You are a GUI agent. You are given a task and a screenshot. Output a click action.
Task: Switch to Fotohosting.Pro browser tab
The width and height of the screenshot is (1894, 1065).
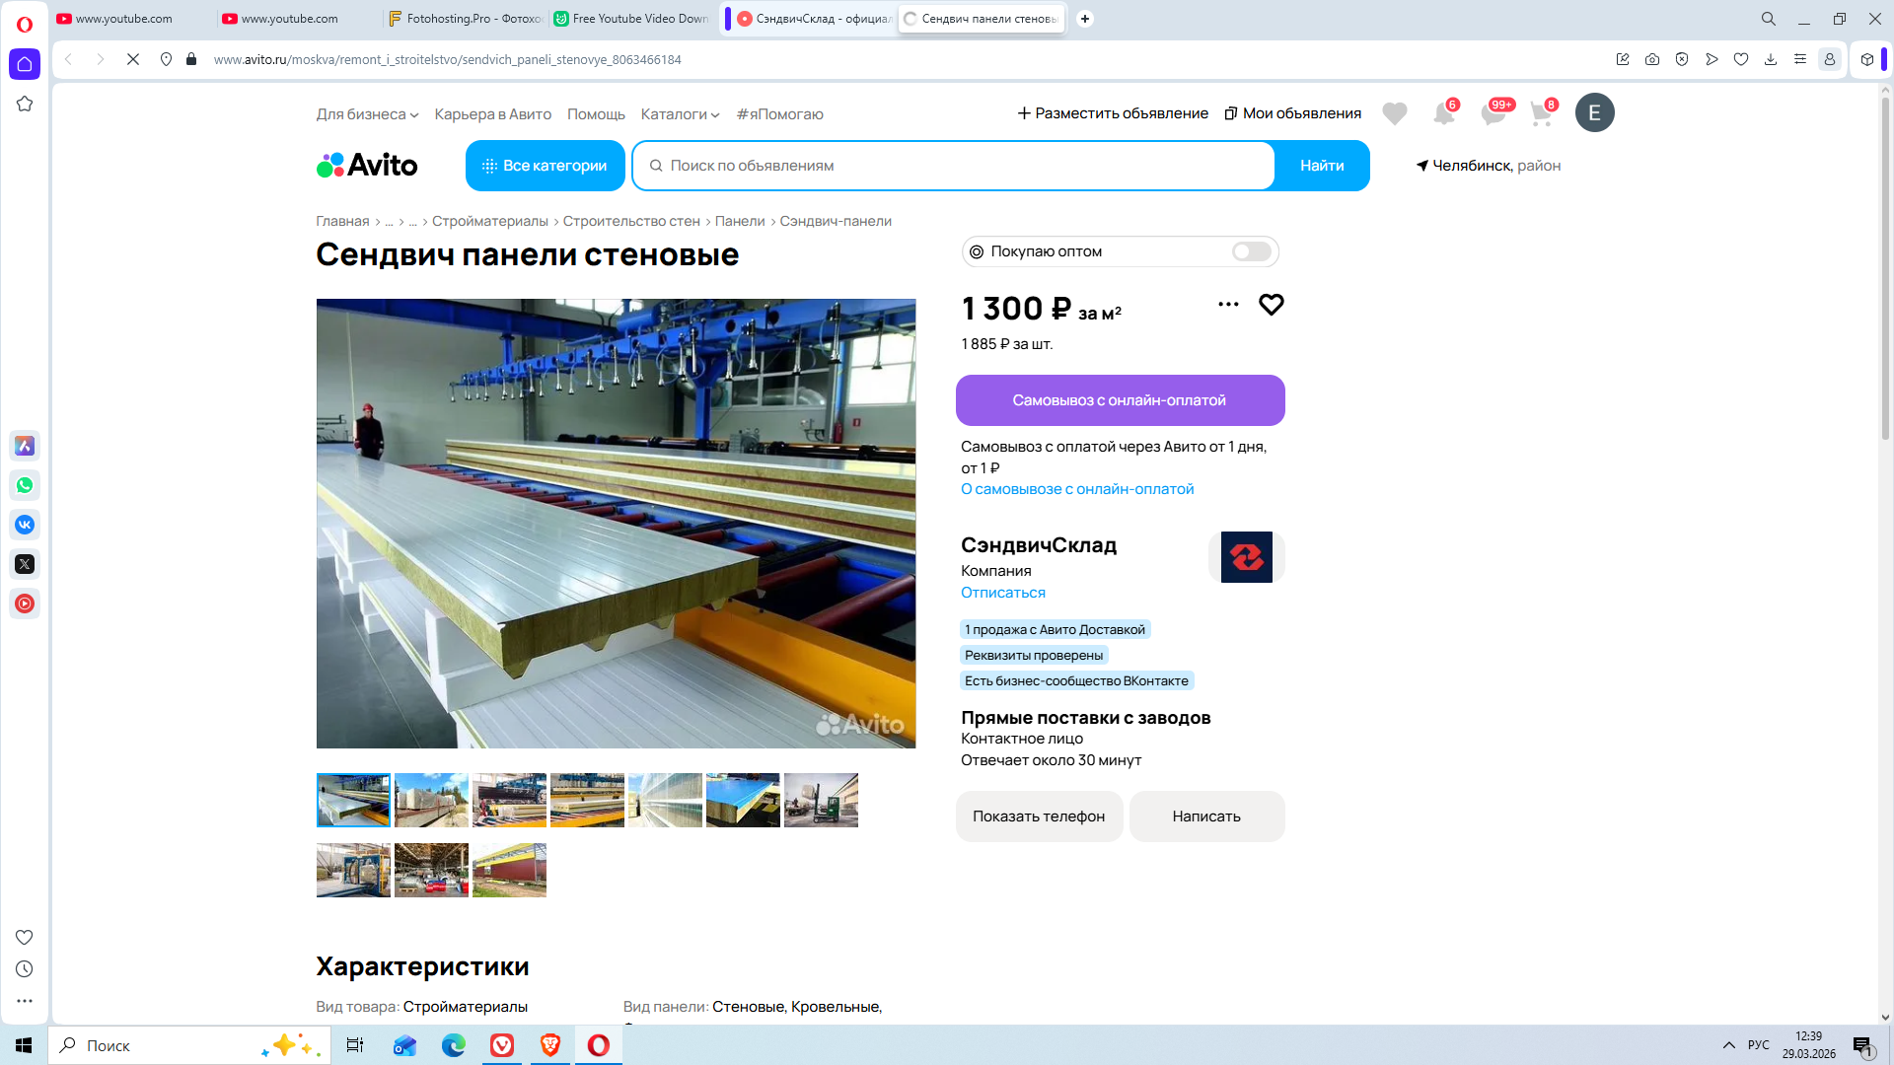464,19
